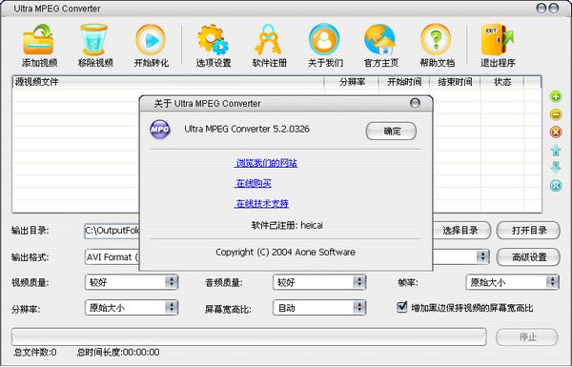The width and height of the screenshot is (572, 367).
Task: Click the green plus icon beside file list
Action: (556, 96)
